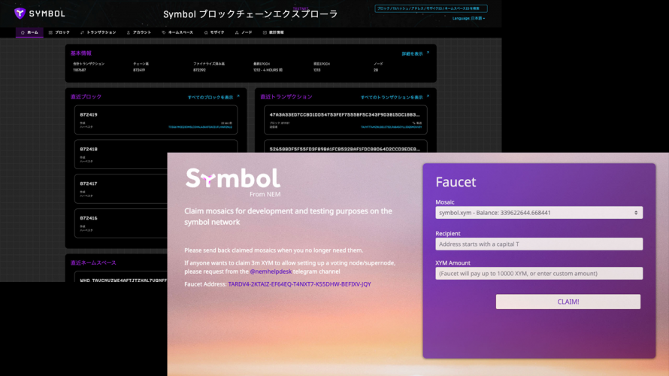Click the block icon beside ブロック

[50, 32]
